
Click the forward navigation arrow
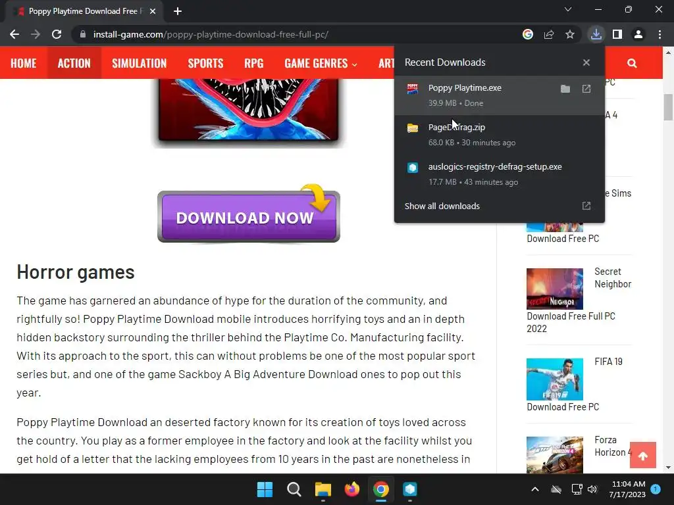[36, 34]
